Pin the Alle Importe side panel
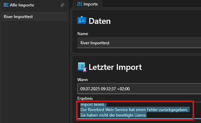 (62, 5)
